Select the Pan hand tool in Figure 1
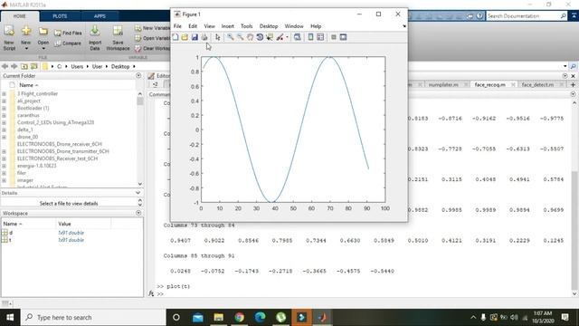The width and height of the screenshot is (579, 326). [x=250, y=37]
